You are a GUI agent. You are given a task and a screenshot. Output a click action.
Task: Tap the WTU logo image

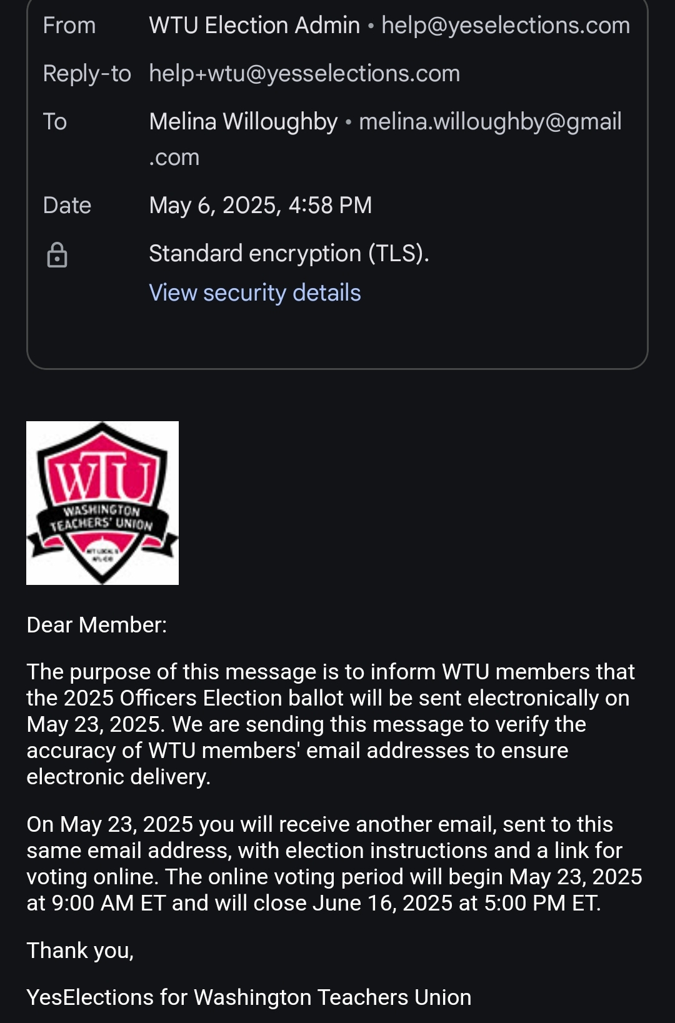tap(102, 503)
